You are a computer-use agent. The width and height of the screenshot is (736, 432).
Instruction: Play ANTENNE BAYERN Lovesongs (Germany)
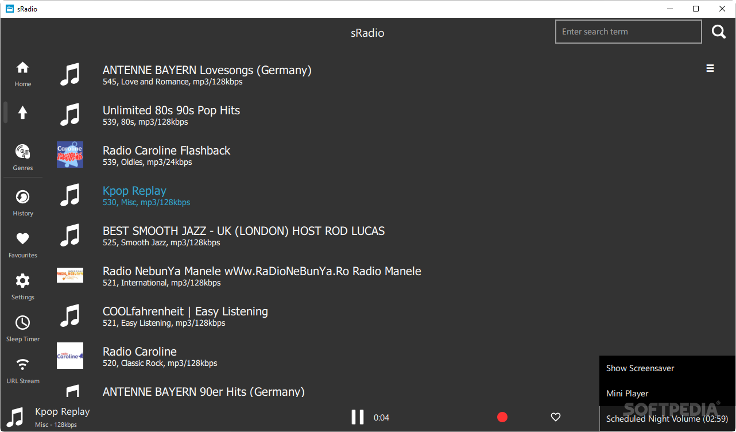tap(207, 70)
